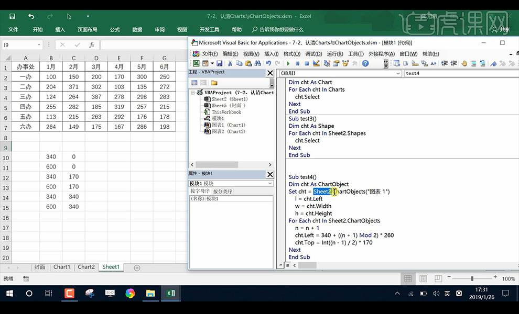Open Project Explorer via toolbar icon
This screenshot has width=519, height=314.
[x=327, y=63]
